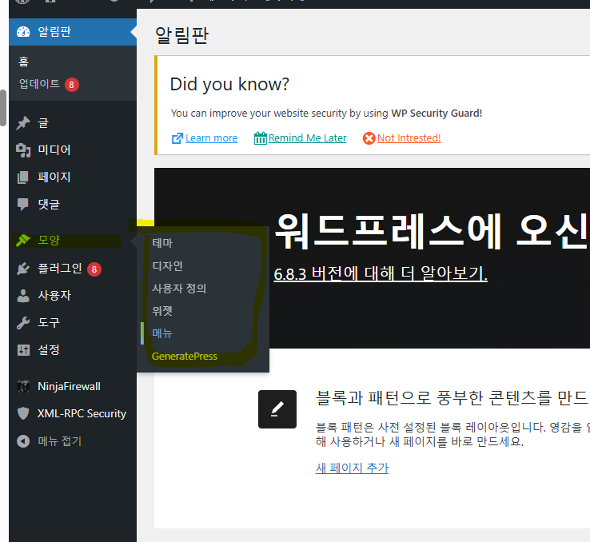Screen dimensions: 590x542
Task: Click the 플러그인 plug icon
Action: [x=23, y=269]
